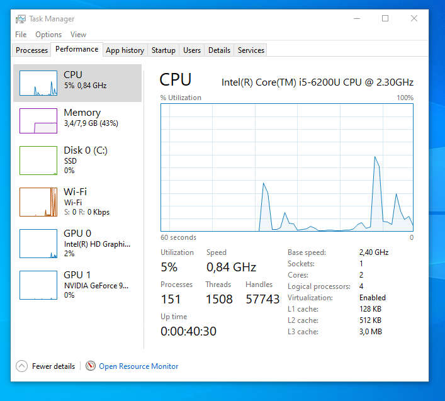Open the Services tab
Viewport: 445px width, 401px height.
coord(251,50)
